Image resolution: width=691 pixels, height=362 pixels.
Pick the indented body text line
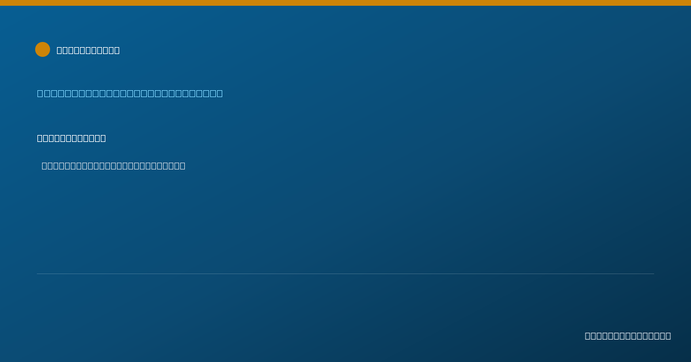coord(113,165)
